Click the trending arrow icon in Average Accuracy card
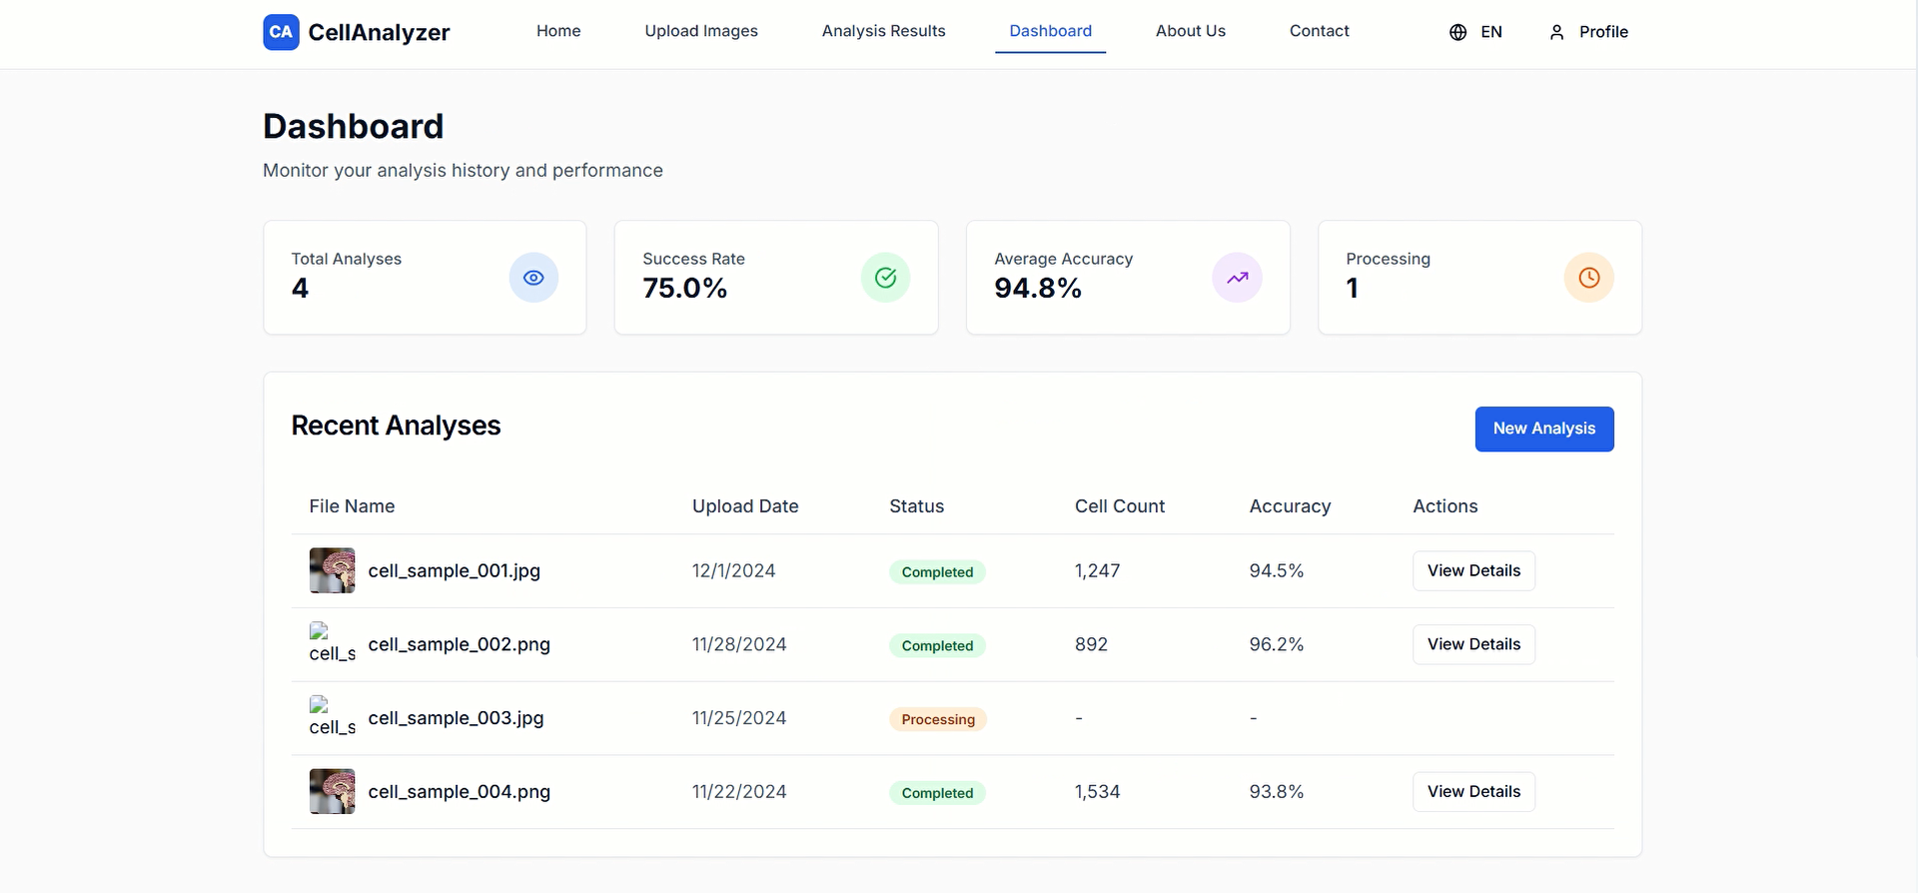This screenshot has width=1918, height=893. (1237, 278)
